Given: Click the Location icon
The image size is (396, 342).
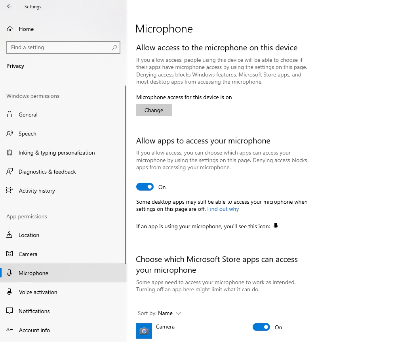Looking at the screenshot, I should pos(10,235).
